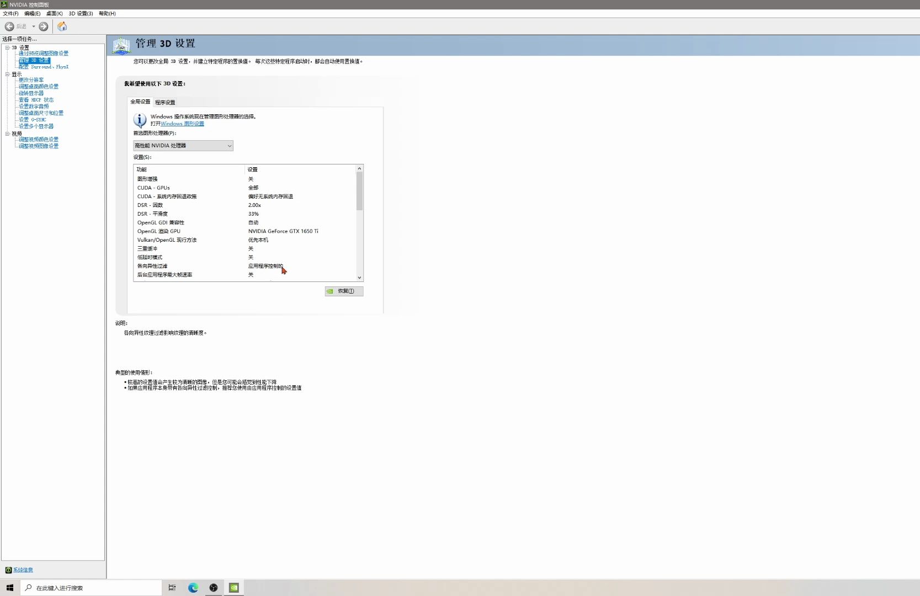Screen dimensions: 920x596
Task: Select 旋转显示器 in the tree
Action: click(x=31, y=93)
